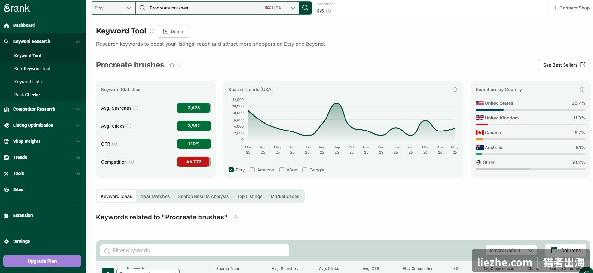The height and width of the screenshot is (273, 593).
Task: Click the 46,772 Competition value
Action: pyautogui.click(x=194, y=162)
